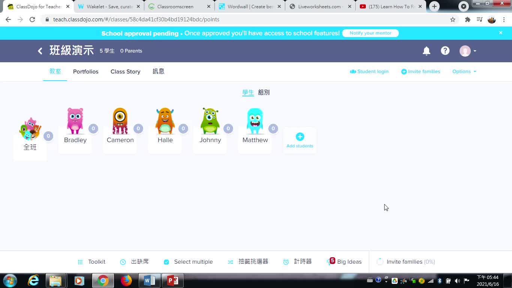Viewport: 512px width, 288px height.
Task: Click the browser reload icon
Action: 32,19
